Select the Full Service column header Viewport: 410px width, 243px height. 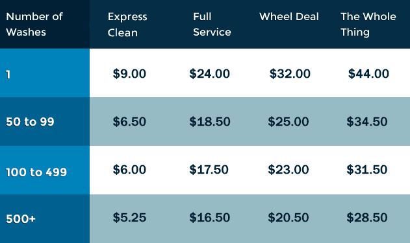pos(212,25)
